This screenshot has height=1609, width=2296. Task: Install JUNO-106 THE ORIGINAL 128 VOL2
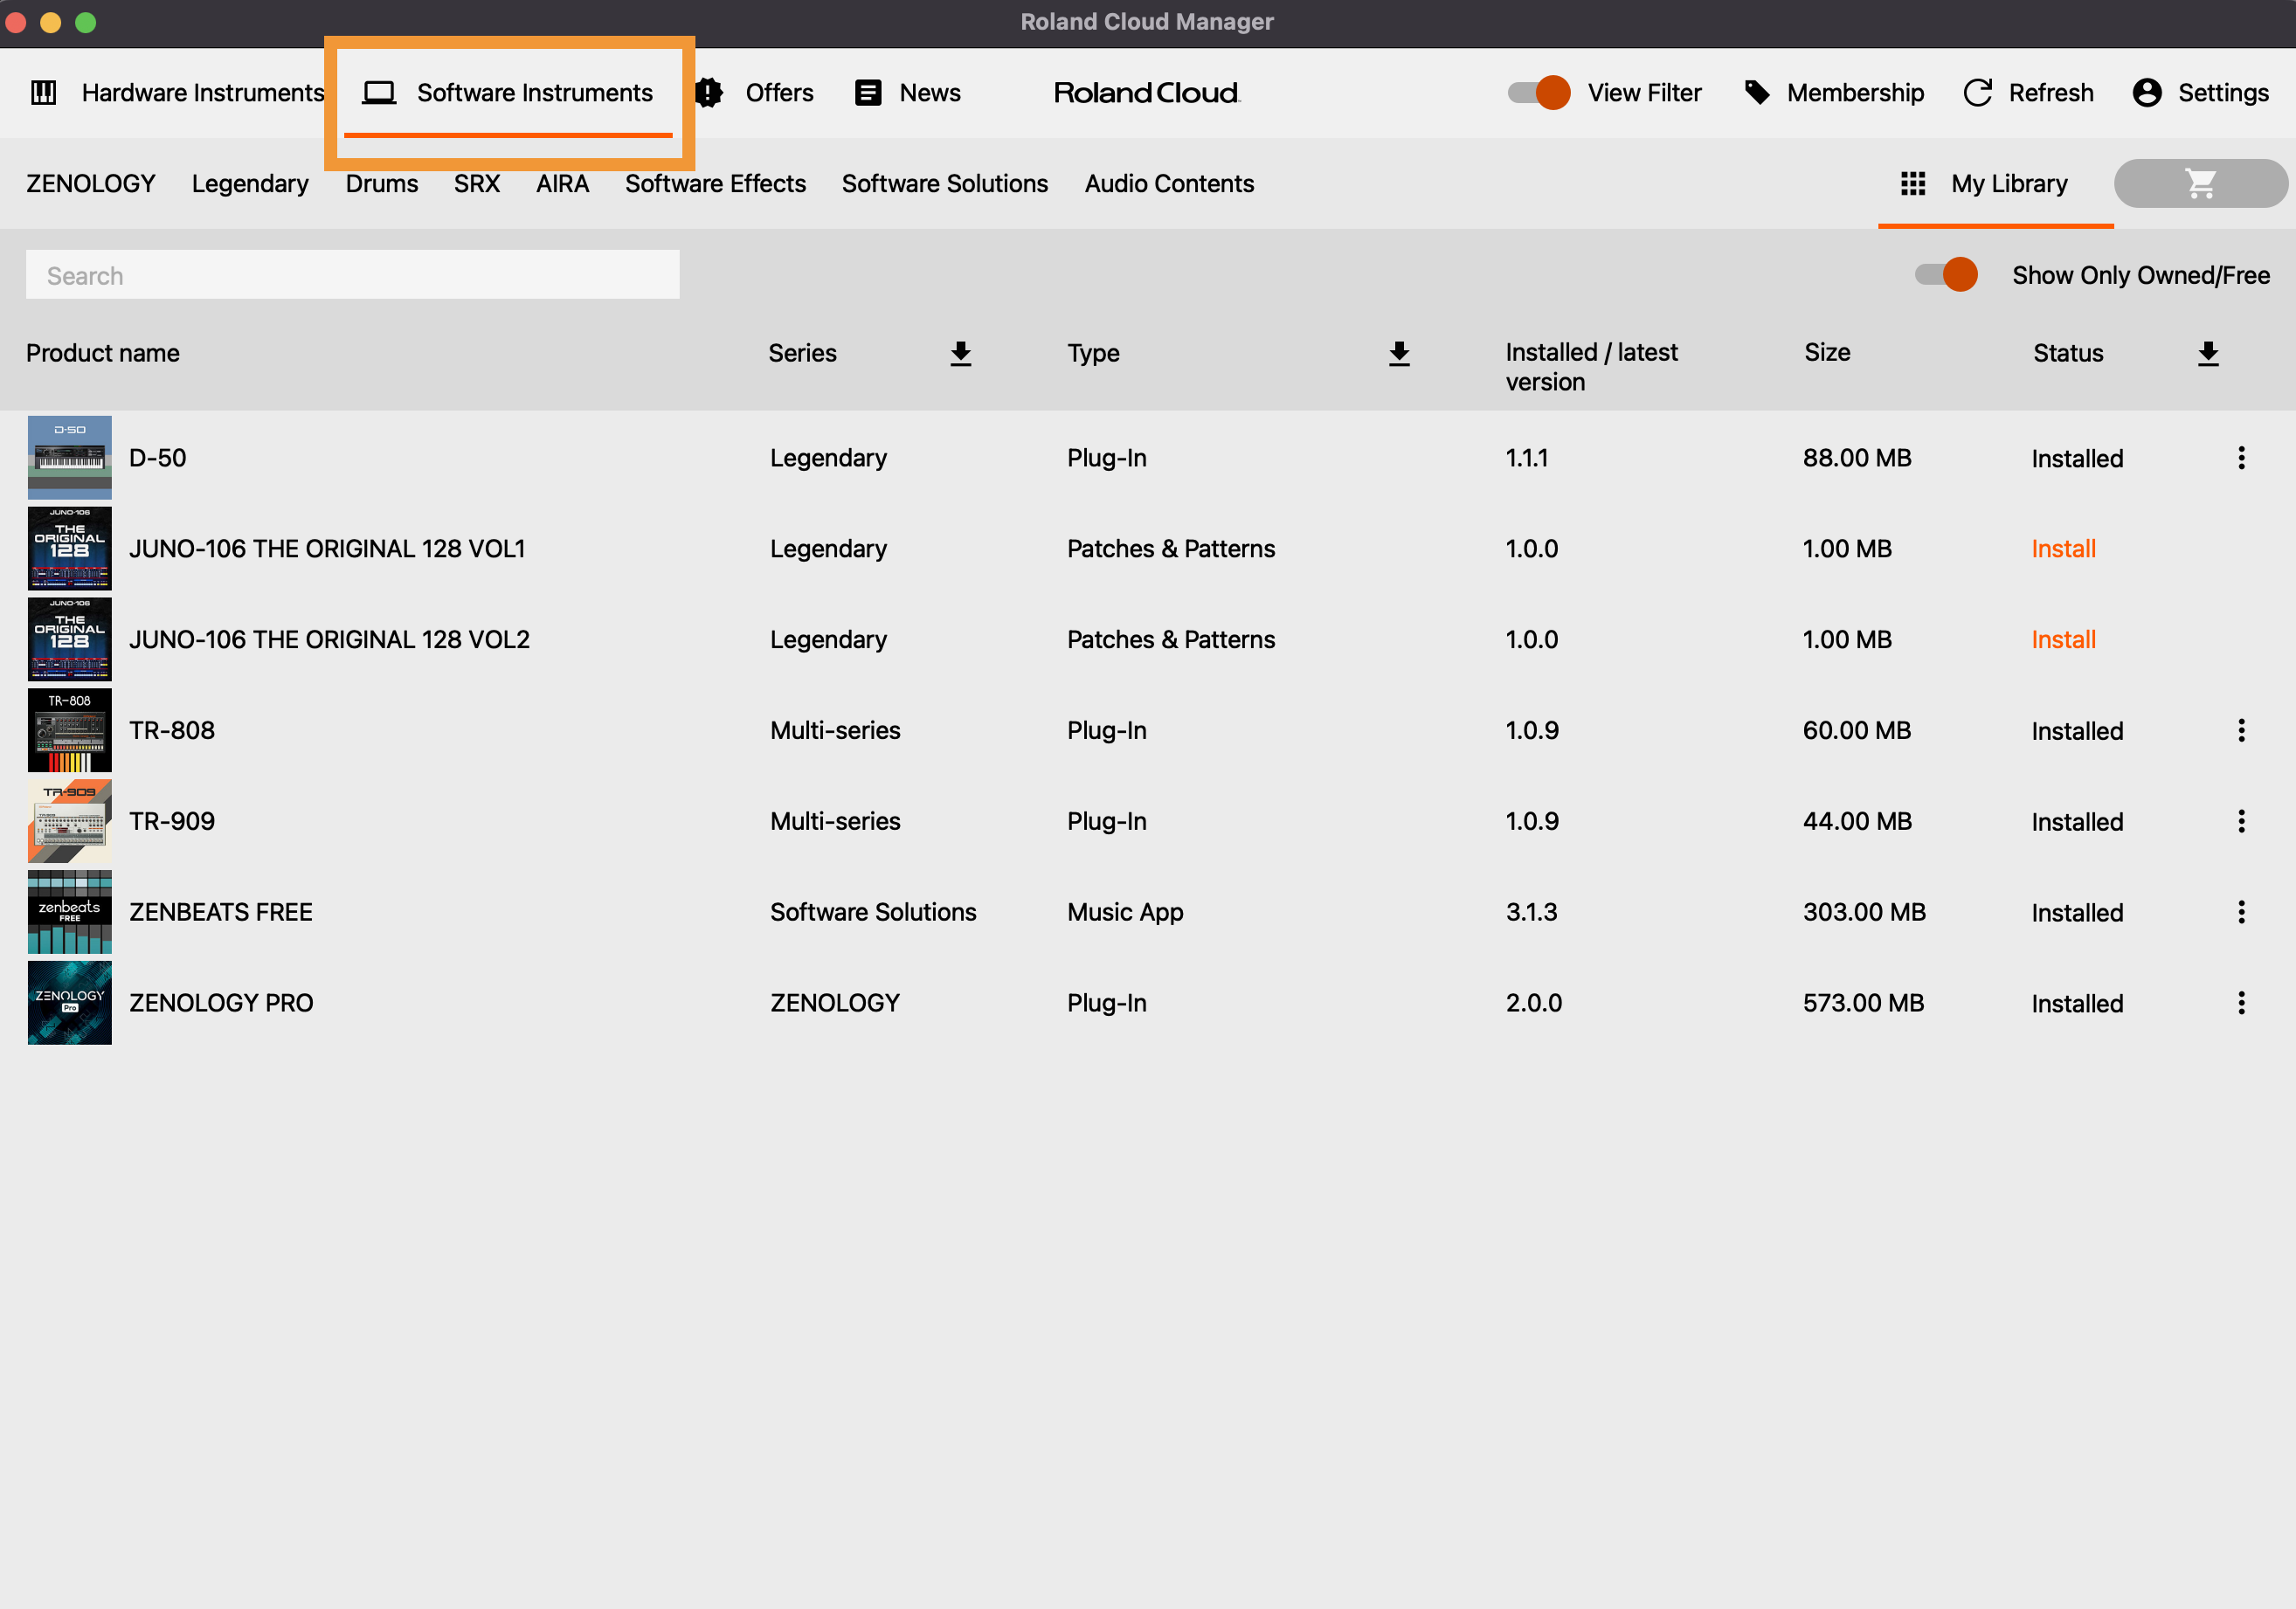2062,640
